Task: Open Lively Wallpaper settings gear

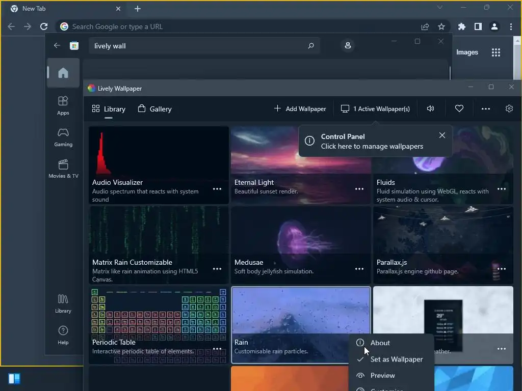Action: point(509,109)
